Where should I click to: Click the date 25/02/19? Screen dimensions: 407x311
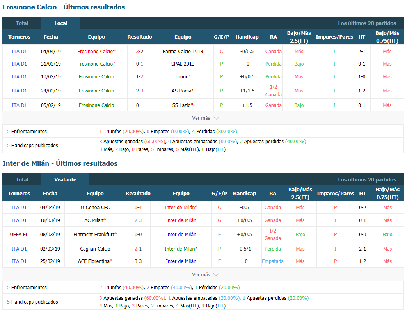pyautogui.click(x=50, y=261)
